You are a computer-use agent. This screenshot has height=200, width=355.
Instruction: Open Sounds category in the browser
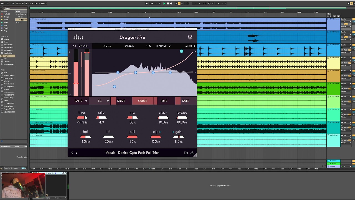coord(6,39)
